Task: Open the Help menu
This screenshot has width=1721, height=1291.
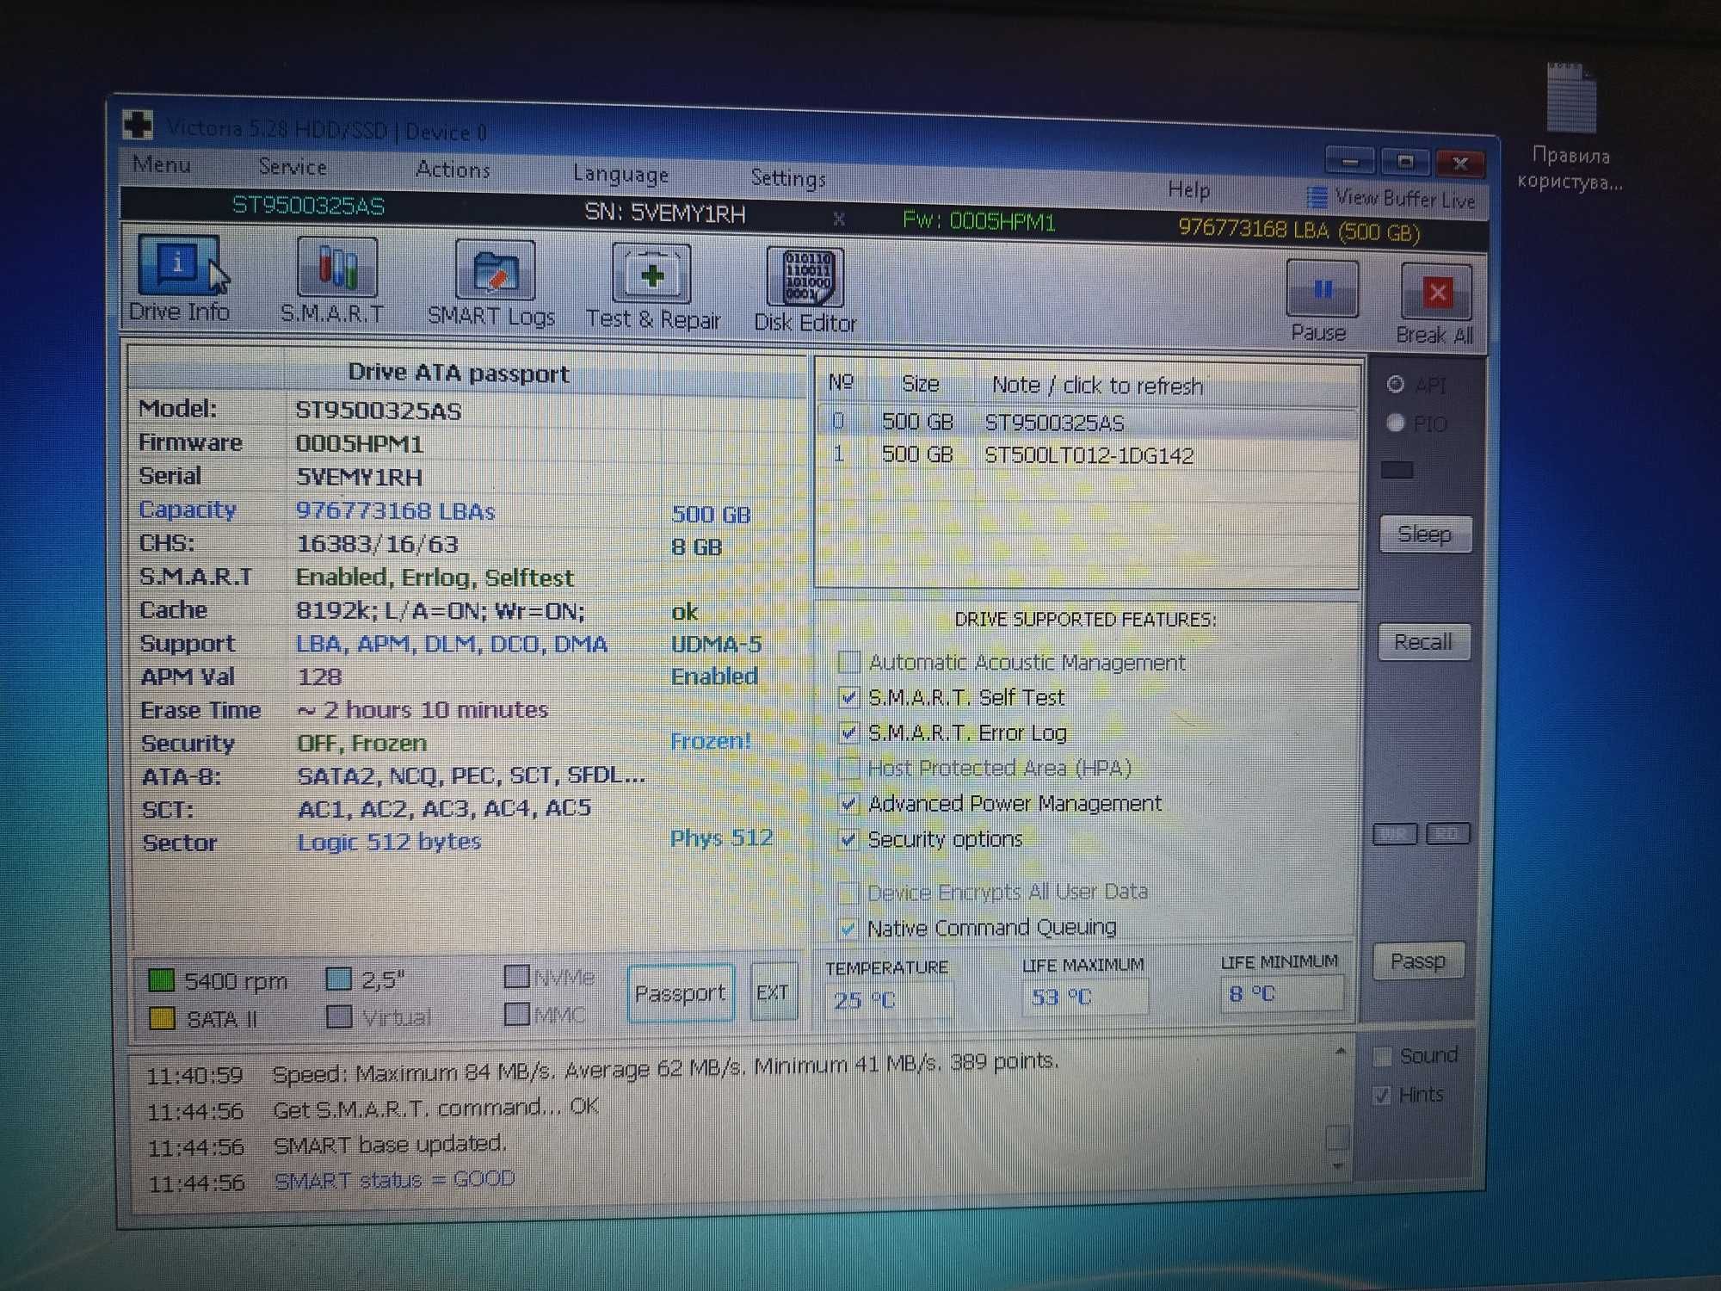Action: click(x=1188, y=189)
